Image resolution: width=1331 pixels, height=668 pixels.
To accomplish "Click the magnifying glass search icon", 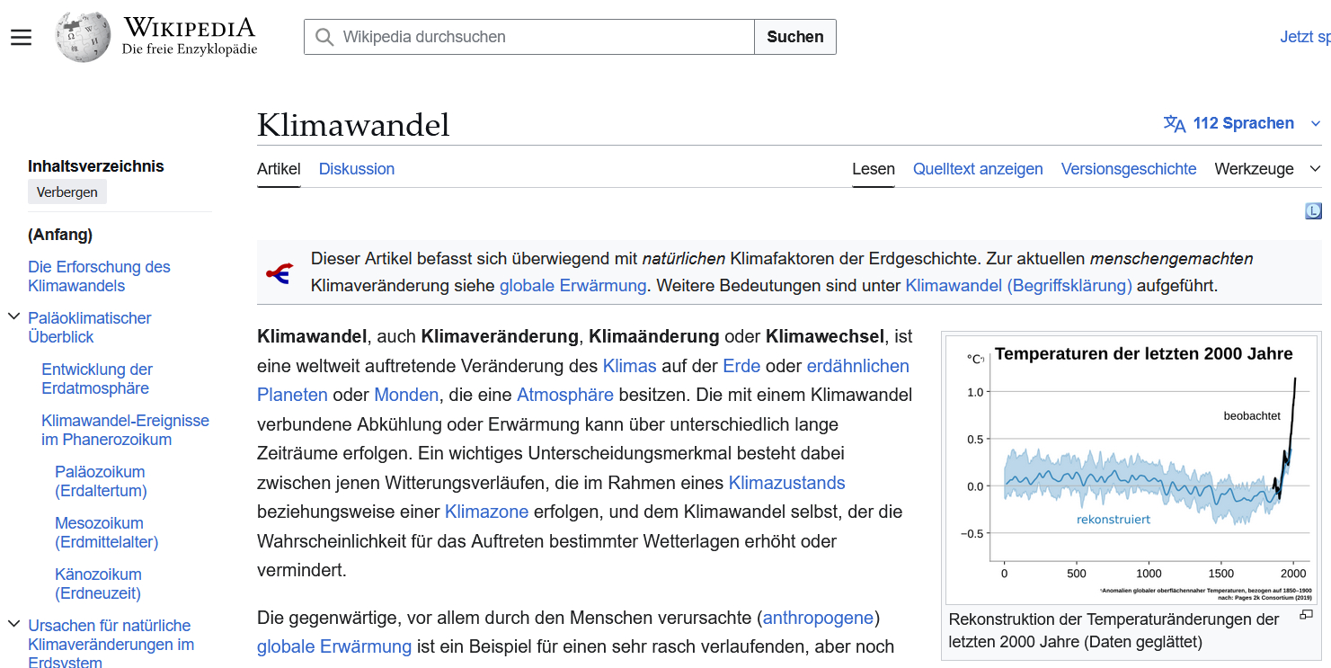I will [324, 37].
